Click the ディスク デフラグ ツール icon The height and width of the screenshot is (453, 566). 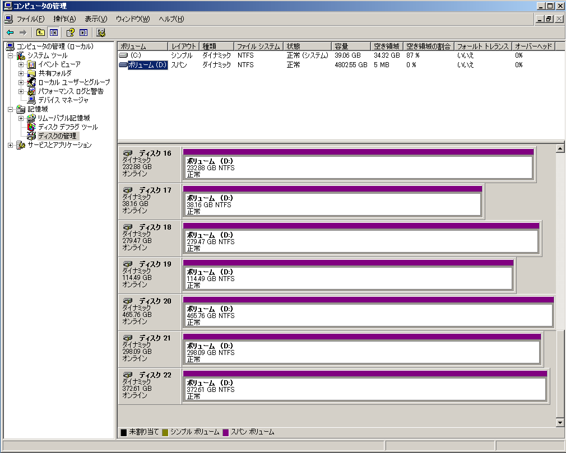pos(31,127)
